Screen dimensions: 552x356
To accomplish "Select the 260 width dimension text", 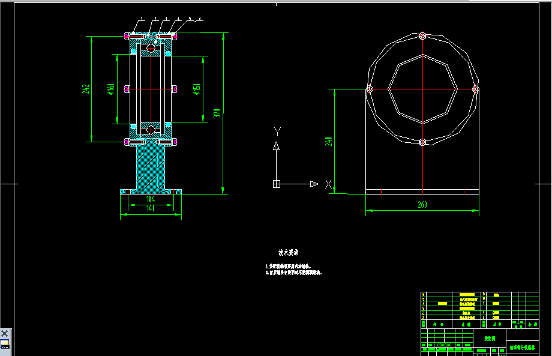I will click(422, 205).
